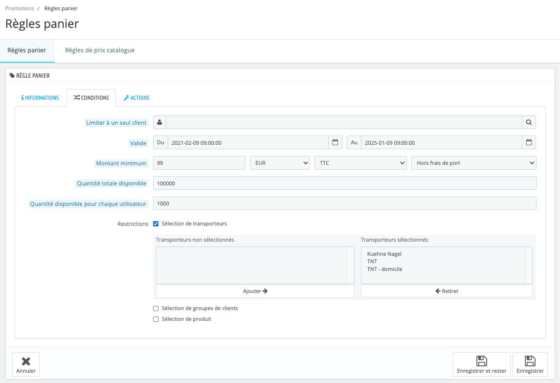Open the Hors frais de port dropdown
Image resolution: width=560 pixels, height=383 pixels.
pyautogui.click(x=473, y=163)
